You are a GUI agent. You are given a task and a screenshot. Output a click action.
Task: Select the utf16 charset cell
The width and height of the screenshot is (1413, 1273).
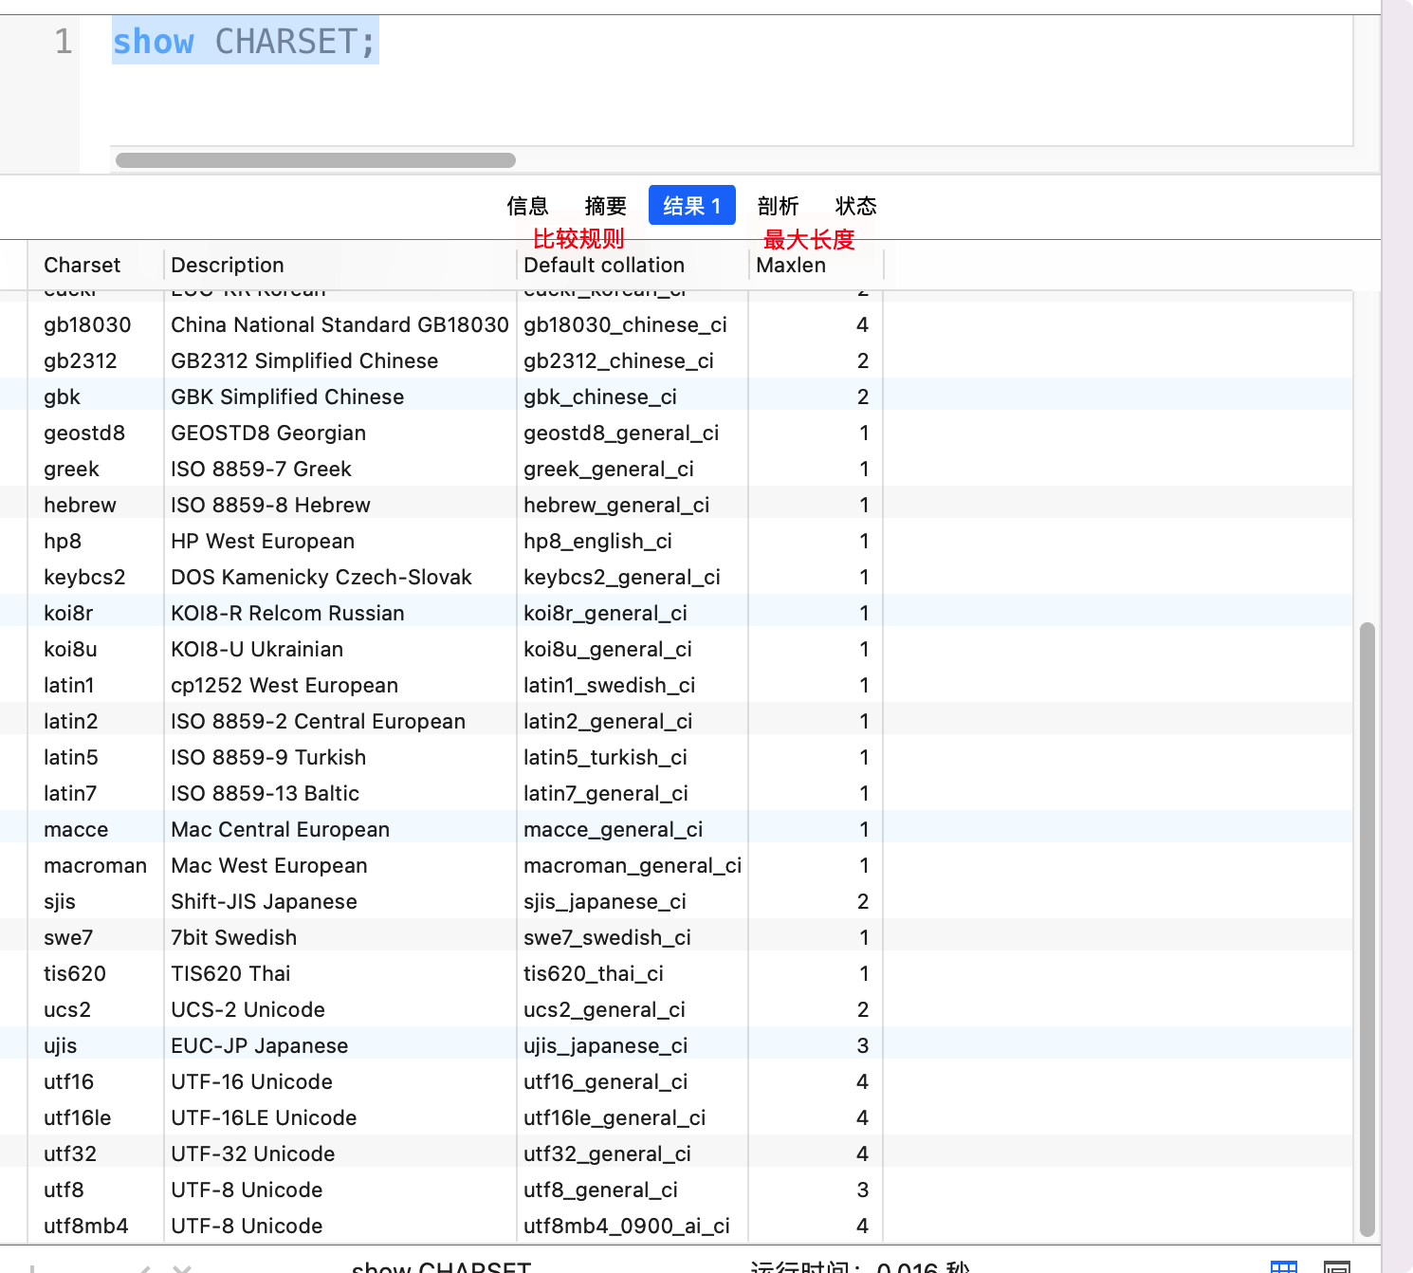(x=69, y=1081)
